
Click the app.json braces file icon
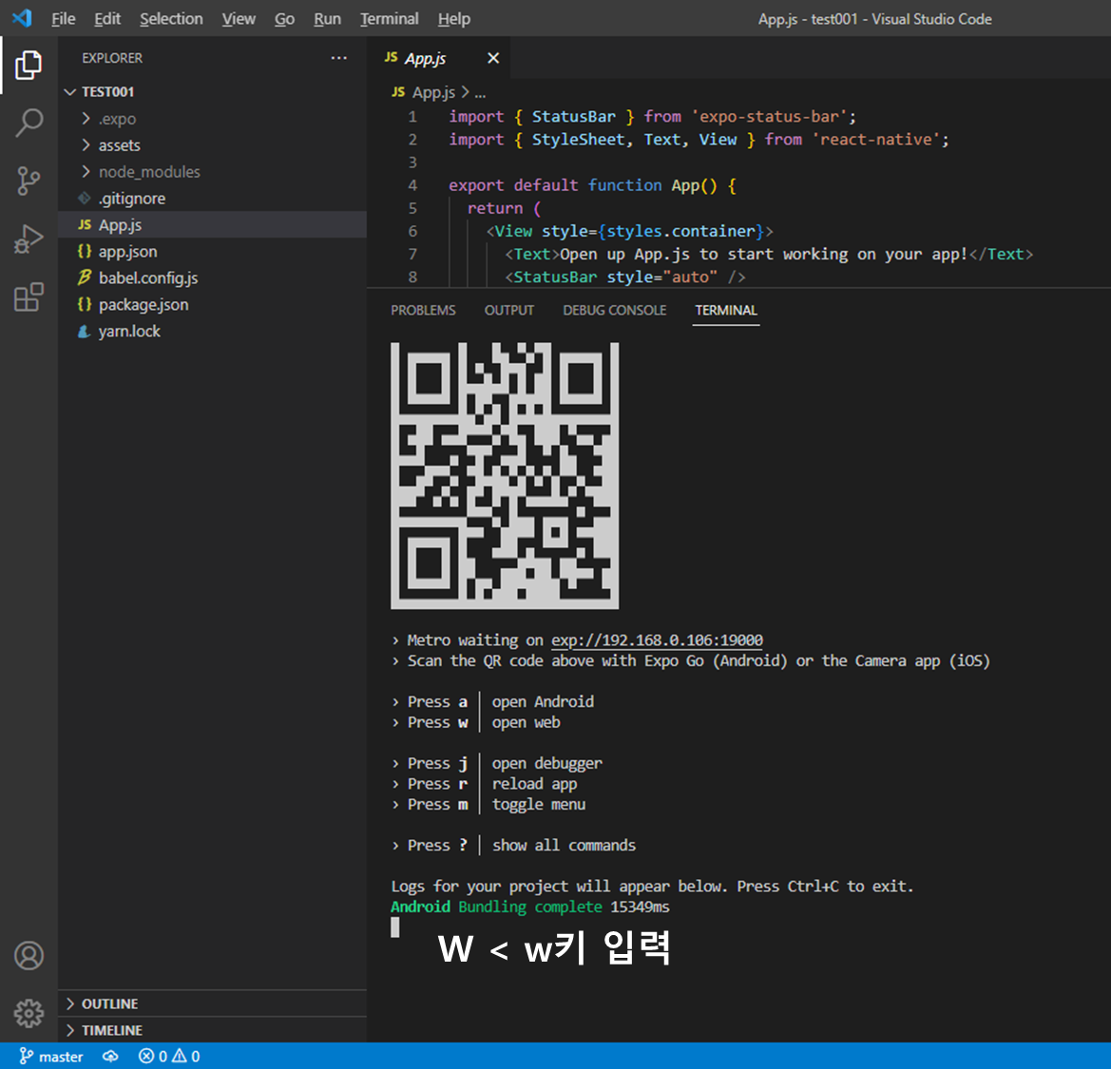[85, 252]
